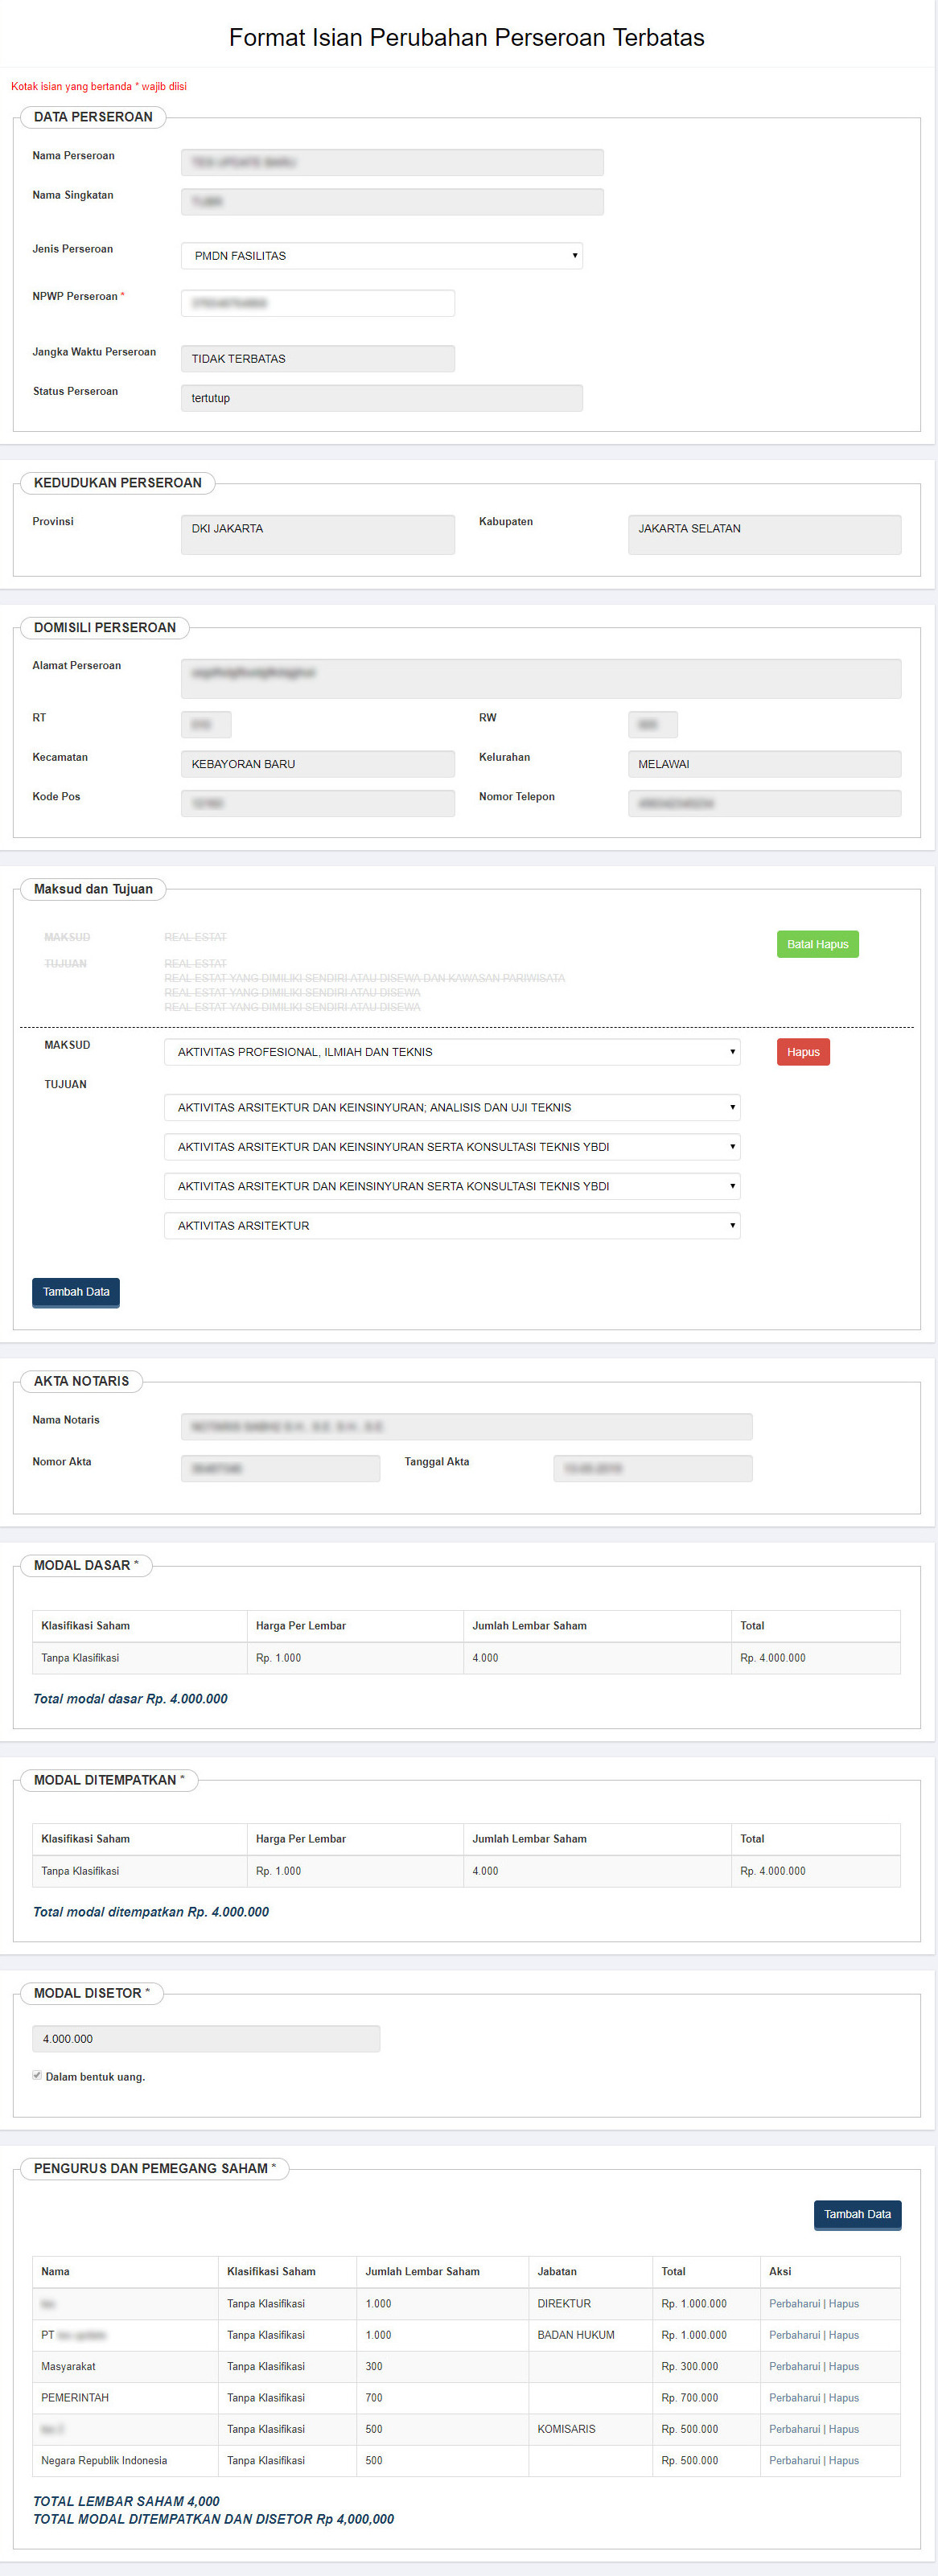938x2576 pixels.
Task: Click Perbaharui for Negara Republik Indonesia
Action: 794,2460
